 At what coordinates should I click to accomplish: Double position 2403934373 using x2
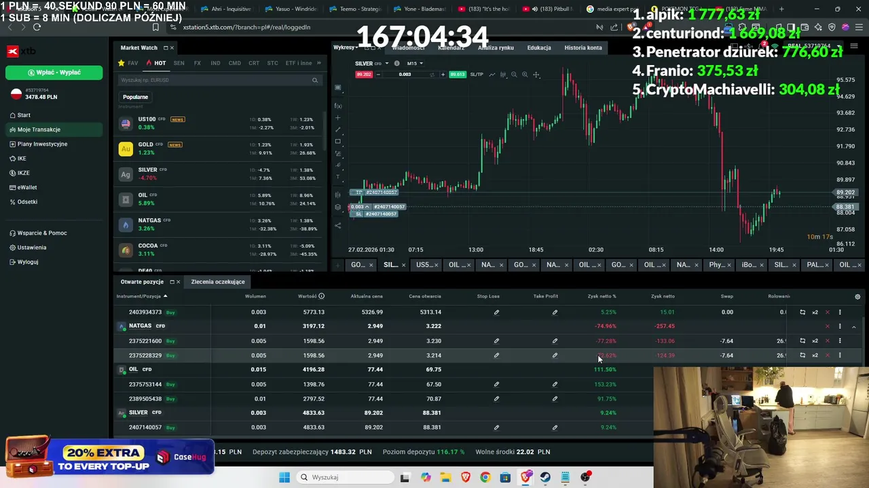pos(815,312)
